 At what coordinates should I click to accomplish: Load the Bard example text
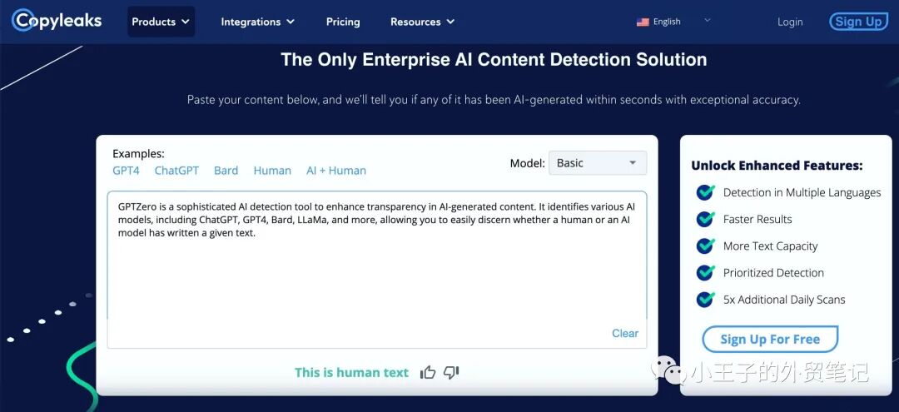(x=226, y=170)
